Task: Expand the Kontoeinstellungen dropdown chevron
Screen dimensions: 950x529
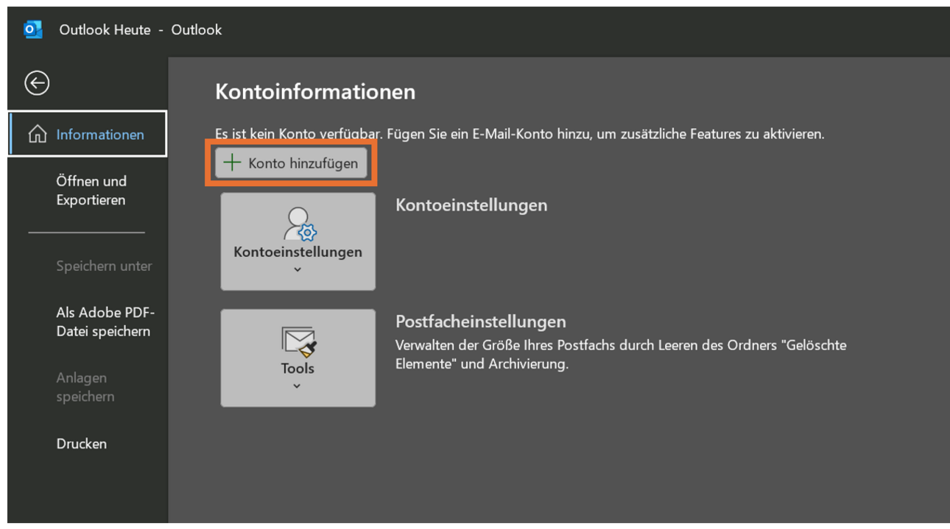Action: [298, 269]
